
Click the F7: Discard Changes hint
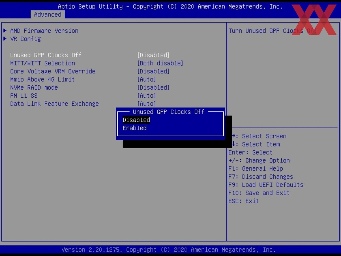pos(261,177)
